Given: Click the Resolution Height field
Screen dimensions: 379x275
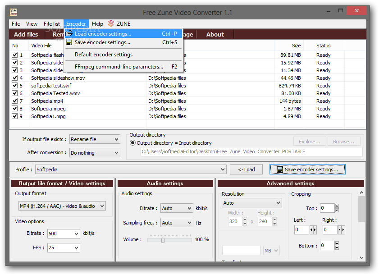Looking at the screenshot, I should click(265, 221).
